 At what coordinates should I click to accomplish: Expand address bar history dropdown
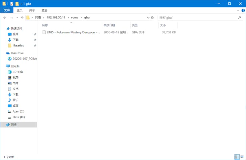148,18
